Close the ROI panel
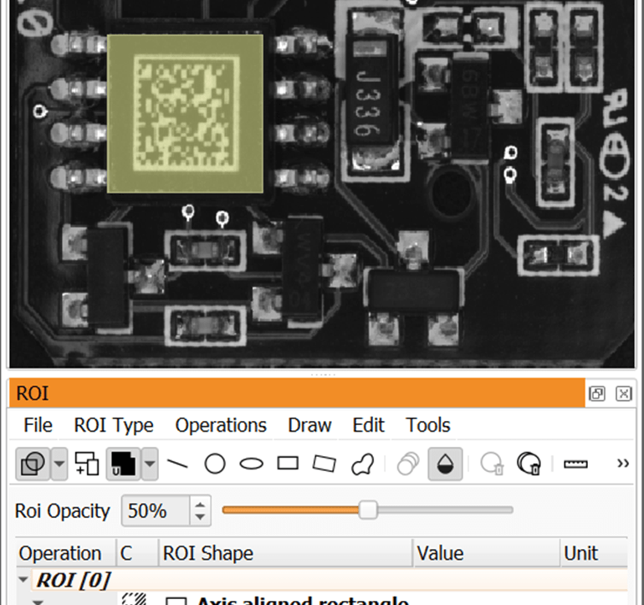 tap(623, 393)
